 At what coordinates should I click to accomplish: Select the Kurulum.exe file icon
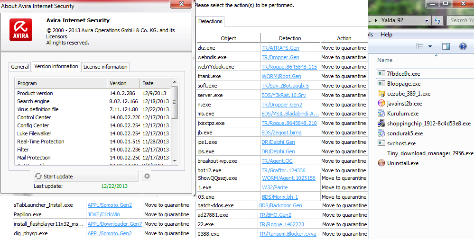(381, 114)
